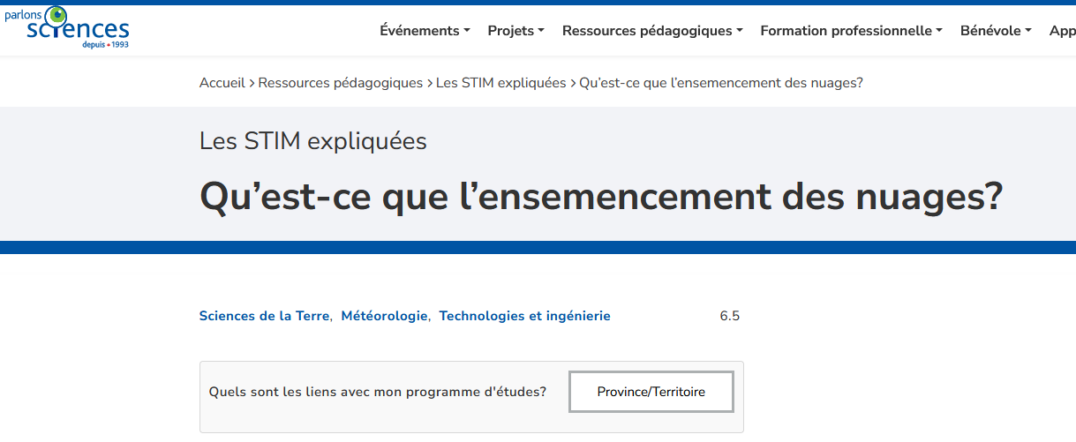Click the programme d'études question text

pyautogui.click(x=377, y=392)
